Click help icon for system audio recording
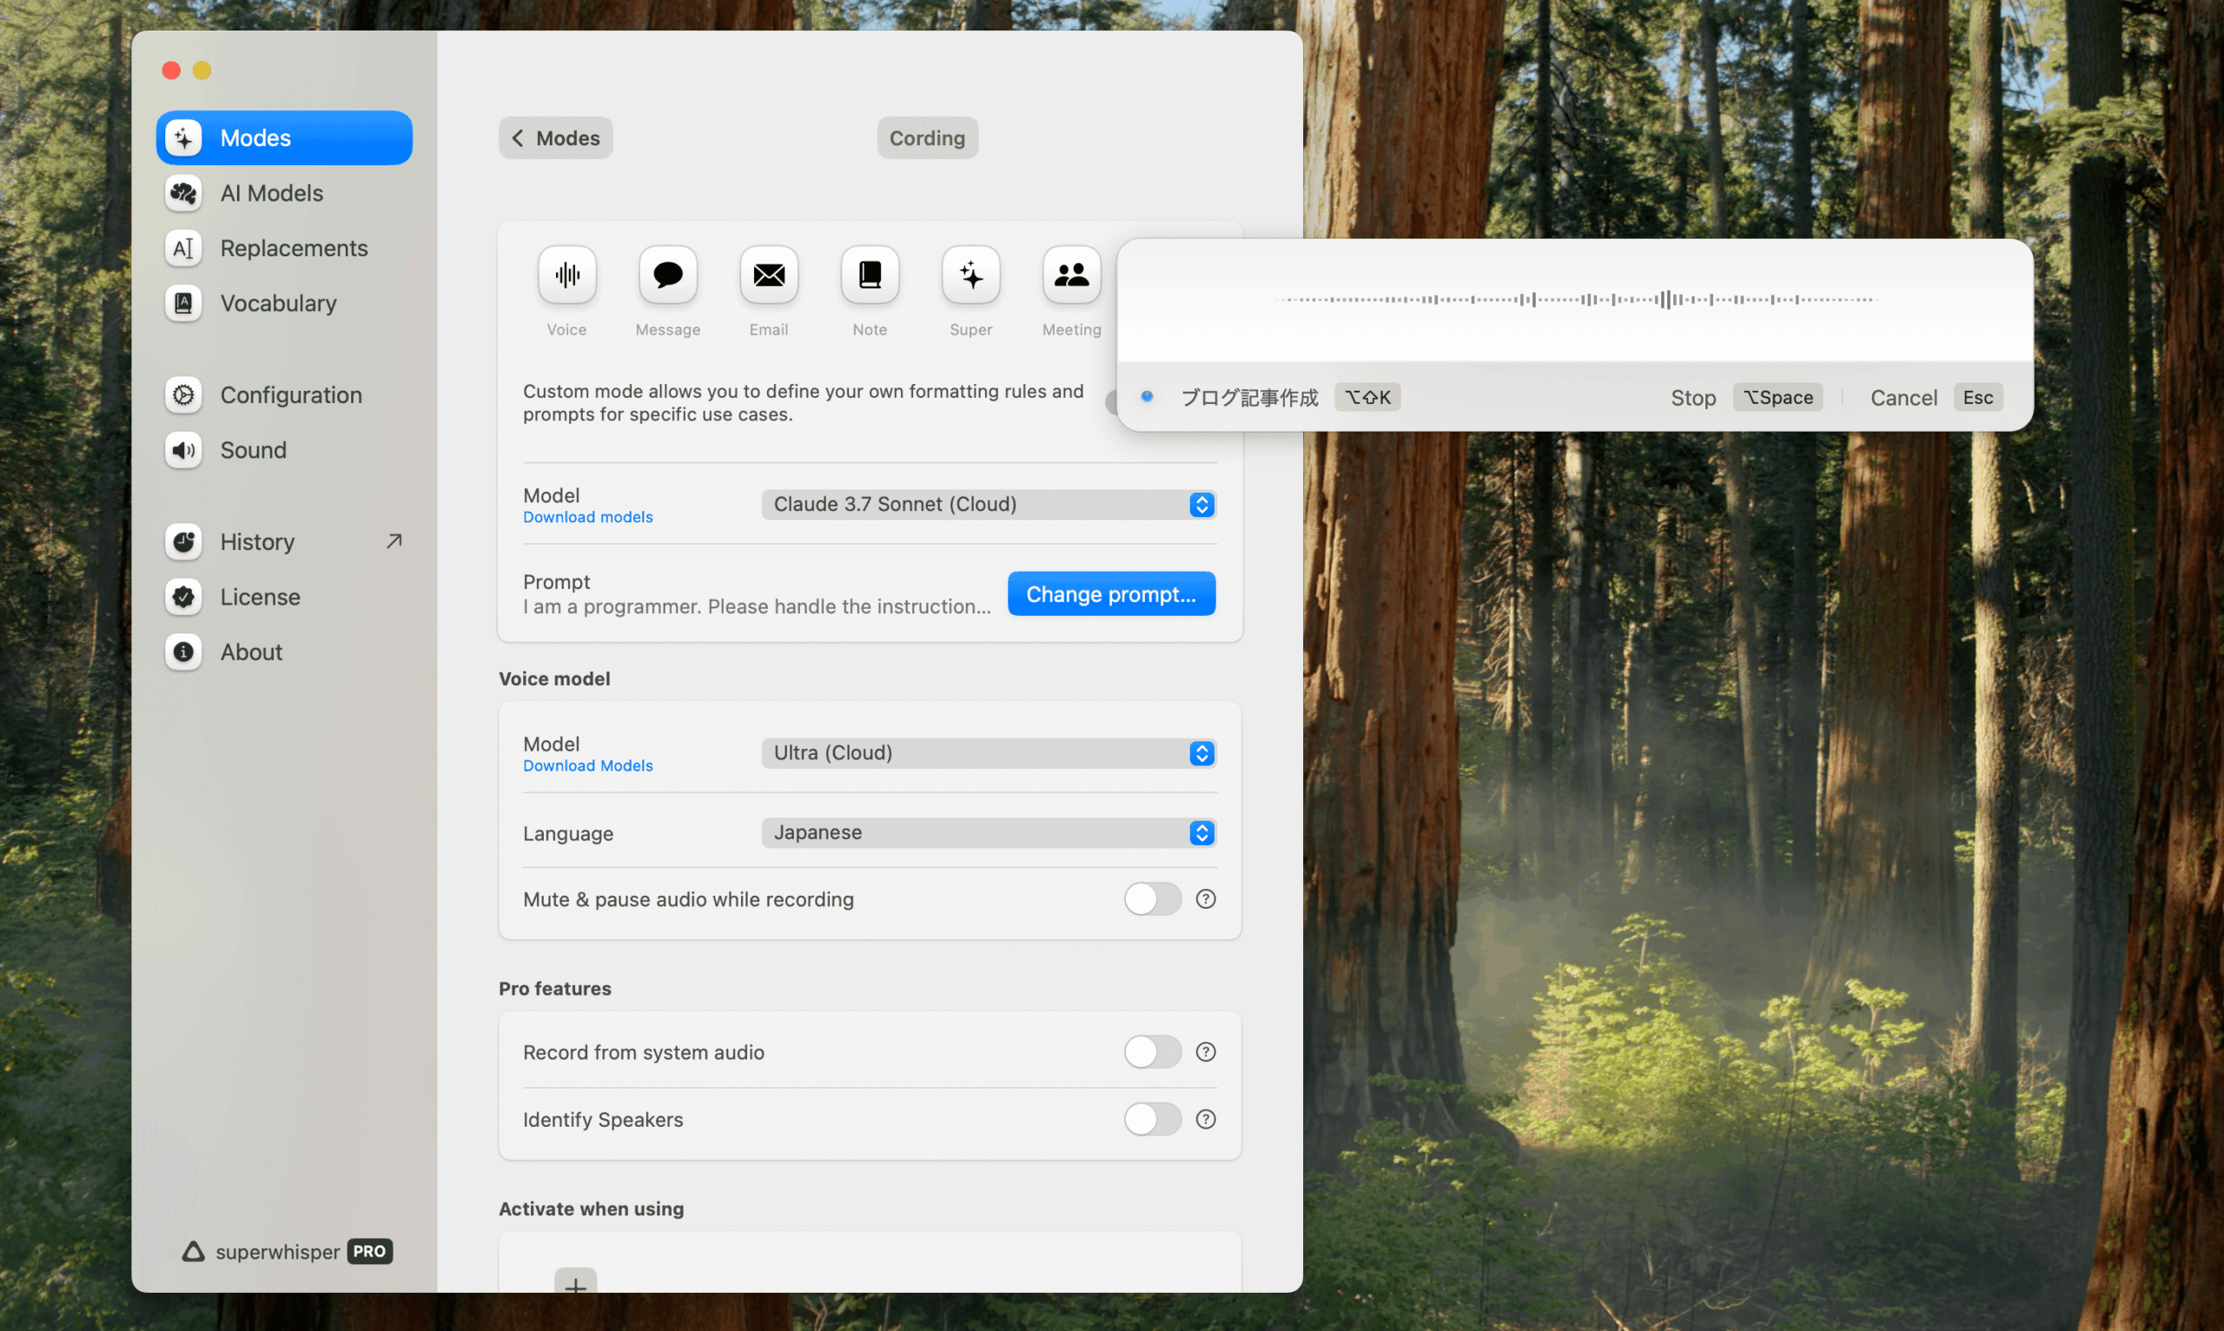The image size is (2224, 1331). 1205,1051
